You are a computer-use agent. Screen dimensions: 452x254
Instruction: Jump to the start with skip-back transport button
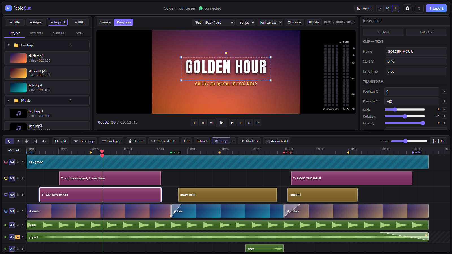203,123
